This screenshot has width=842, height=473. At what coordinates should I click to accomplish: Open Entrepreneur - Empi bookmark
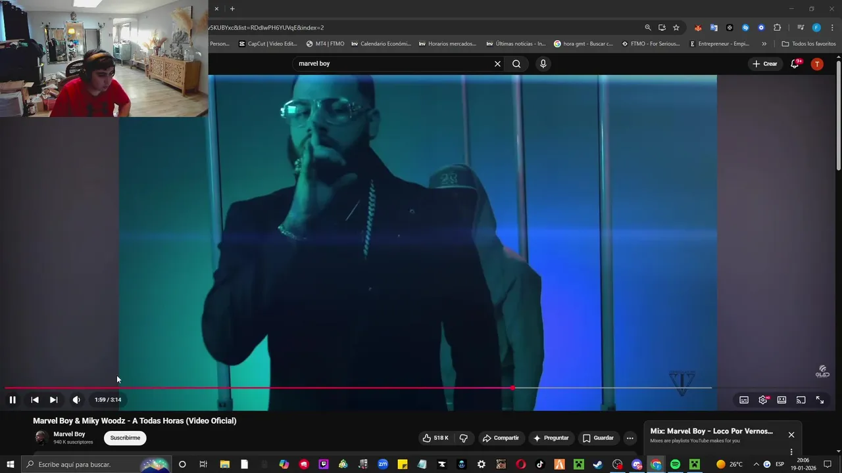click(719, 44)
